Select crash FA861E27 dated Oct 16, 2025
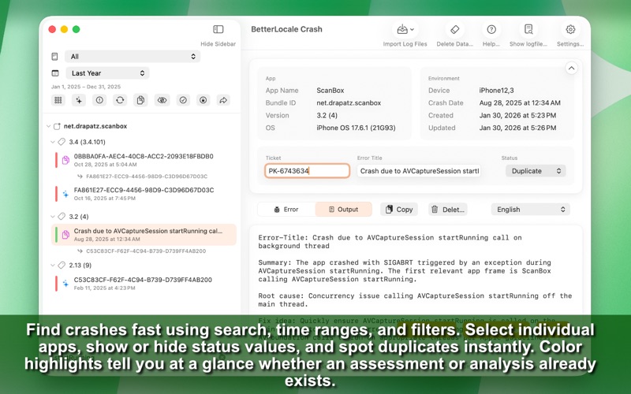Screen dimensions: 631x394 (x=144, y=194)
